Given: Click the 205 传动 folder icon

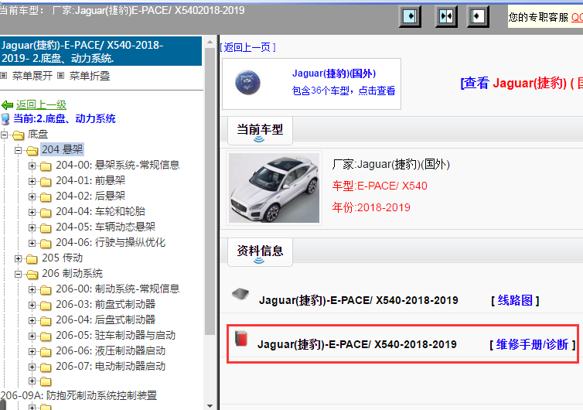Looking at the screenshot, I should (32, 258).
